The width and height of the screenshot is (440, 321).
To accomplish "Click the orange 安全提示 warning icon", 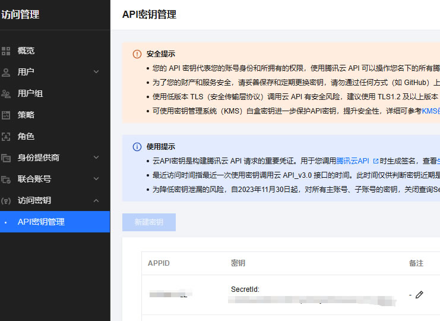I will coord(137,54).
